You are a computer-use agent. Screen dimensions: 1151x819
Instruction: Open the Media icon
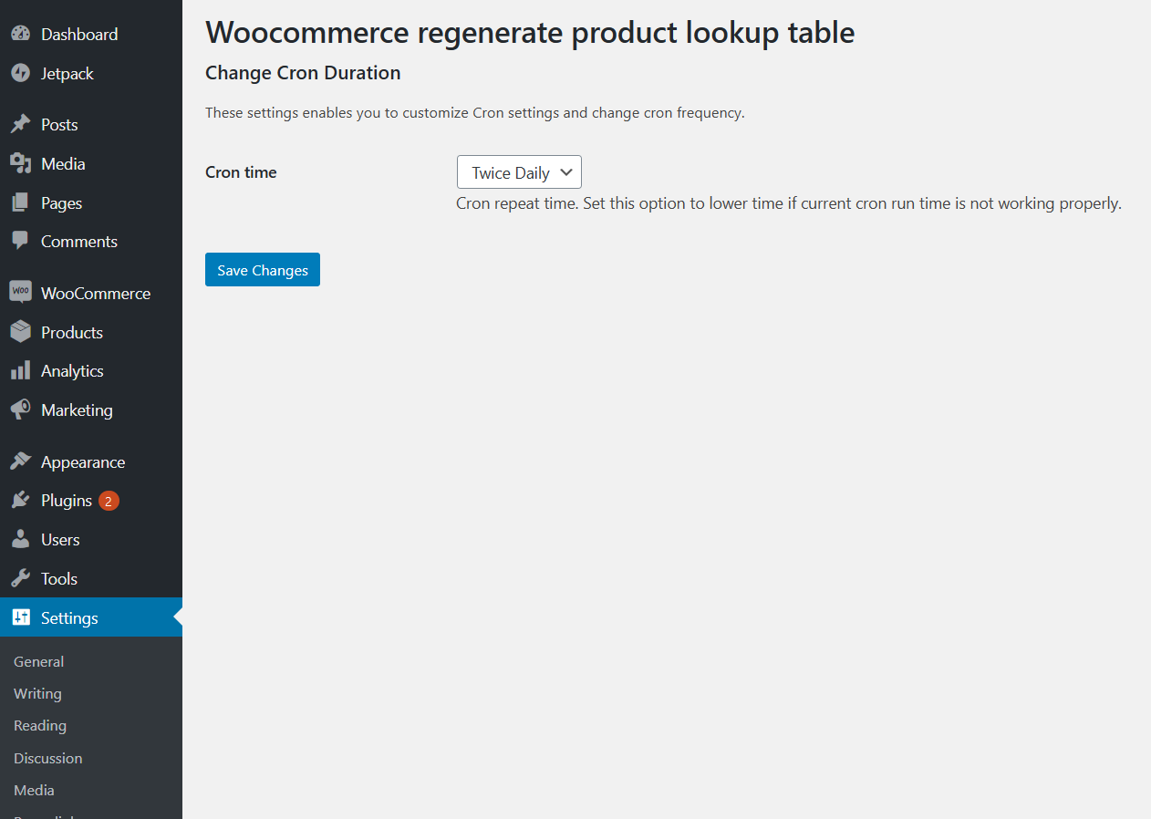tap(20, 163)
